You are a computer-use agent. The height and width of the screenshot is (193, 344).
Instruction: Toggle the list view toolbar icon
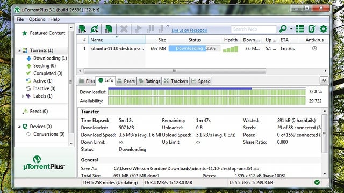pyautogui.click(x=300, y=29)
